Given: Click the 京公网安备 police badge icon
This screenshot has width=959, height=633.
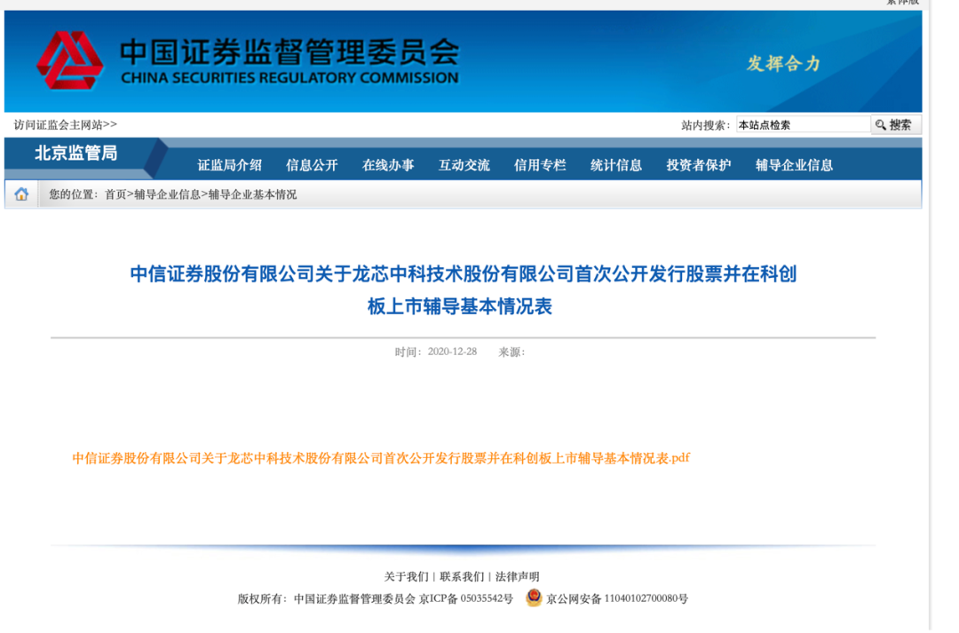Looking at the screenshot, I should tap(532, 598).
